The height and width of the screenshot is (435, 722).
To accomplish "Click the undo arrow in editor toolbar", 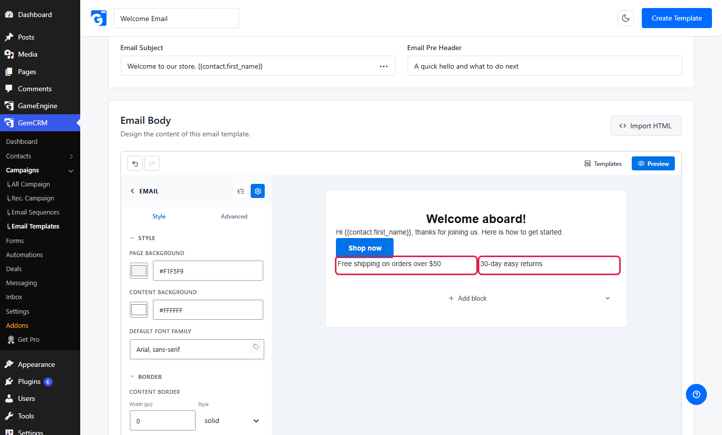I will (x=135, y=163).
